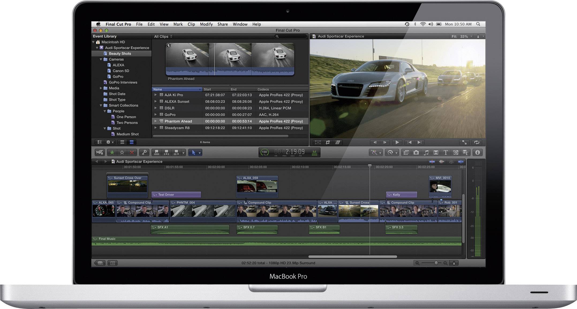The width and height of the screenshot is (577, 309).
Task: Hide the Event Library sidebar
Action: pyautogui.click(x=100, y=142)
